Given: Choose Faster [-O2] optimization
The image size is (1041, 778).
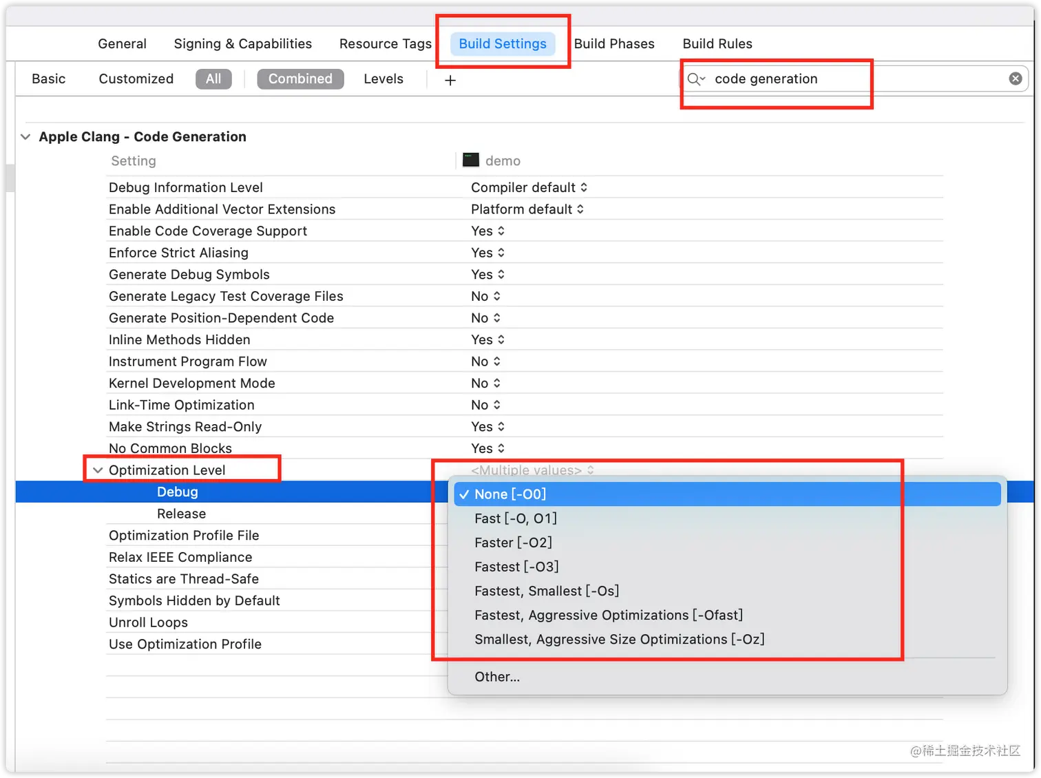Looking at the screenshot, I should point(727,543).
